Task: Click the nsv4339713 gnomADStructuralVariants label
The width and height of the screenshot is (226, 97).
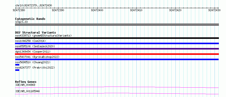Action: click(x=43, y=36)
